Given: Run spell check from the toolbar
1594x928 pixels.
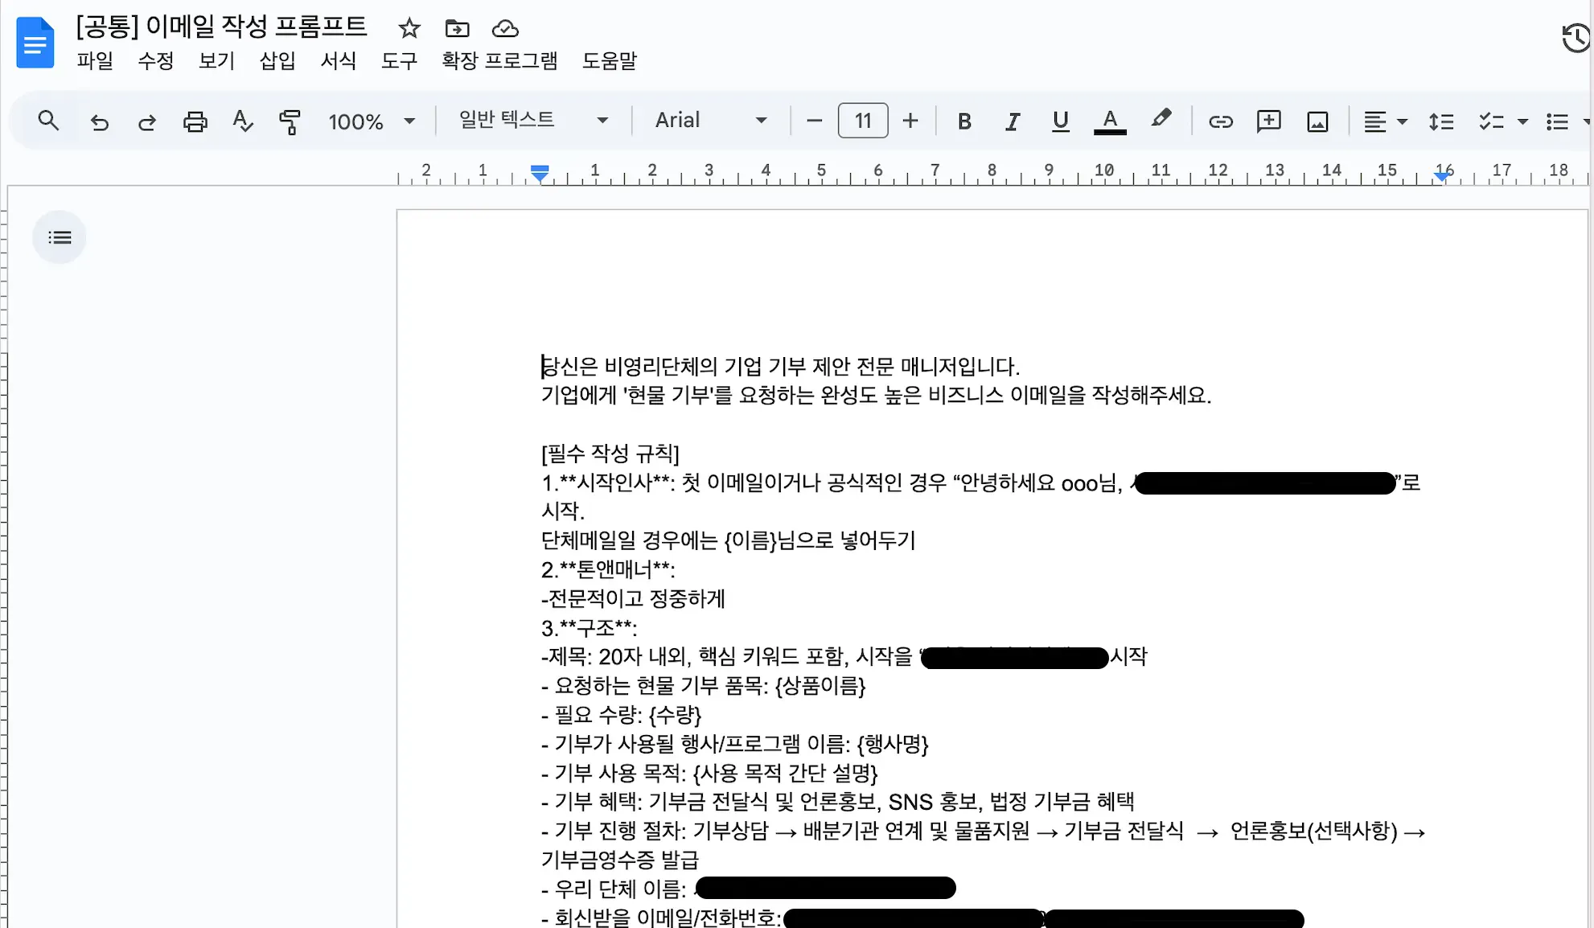Looking at the screenshot, I should [x=242, y=121].
